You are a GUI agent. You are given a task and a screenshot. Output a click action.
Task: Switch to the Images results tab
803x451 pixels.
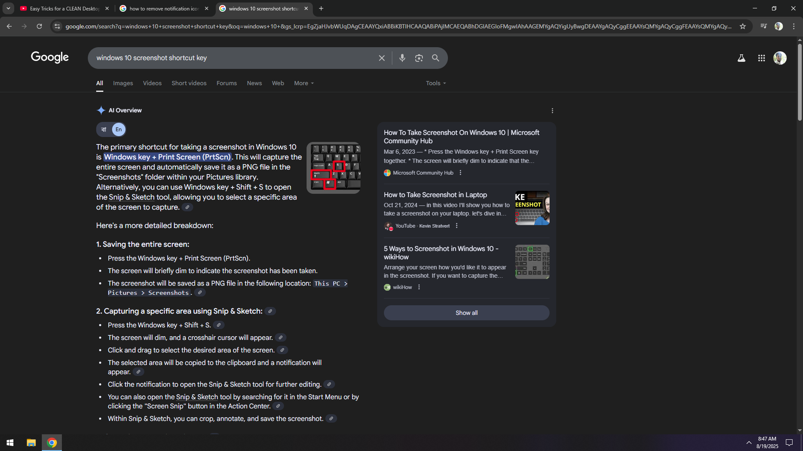(x=123, y=83)
